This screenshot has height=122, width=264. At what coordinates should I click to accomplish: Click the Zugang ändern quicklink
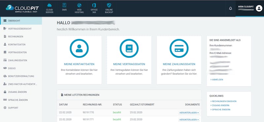point(220,105)
